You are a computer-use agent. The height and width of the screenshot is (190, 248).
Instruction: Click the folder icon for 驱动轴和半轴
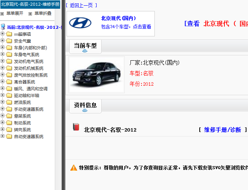pos(9,96)
